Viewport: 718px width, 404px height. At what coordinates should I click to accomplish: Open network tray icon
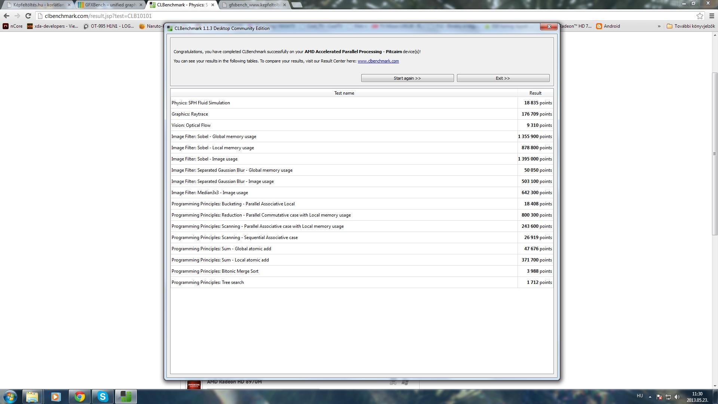point(668,397)
